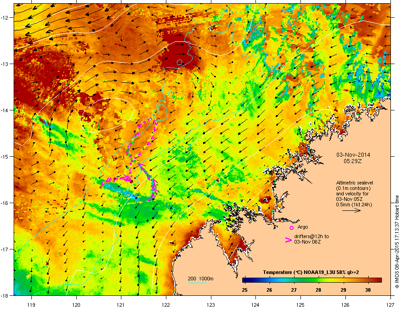Click the 'and velocity for' legend line
Image resolution: width=400 pixels, height=309 pixels.
(x=352, y=194)
